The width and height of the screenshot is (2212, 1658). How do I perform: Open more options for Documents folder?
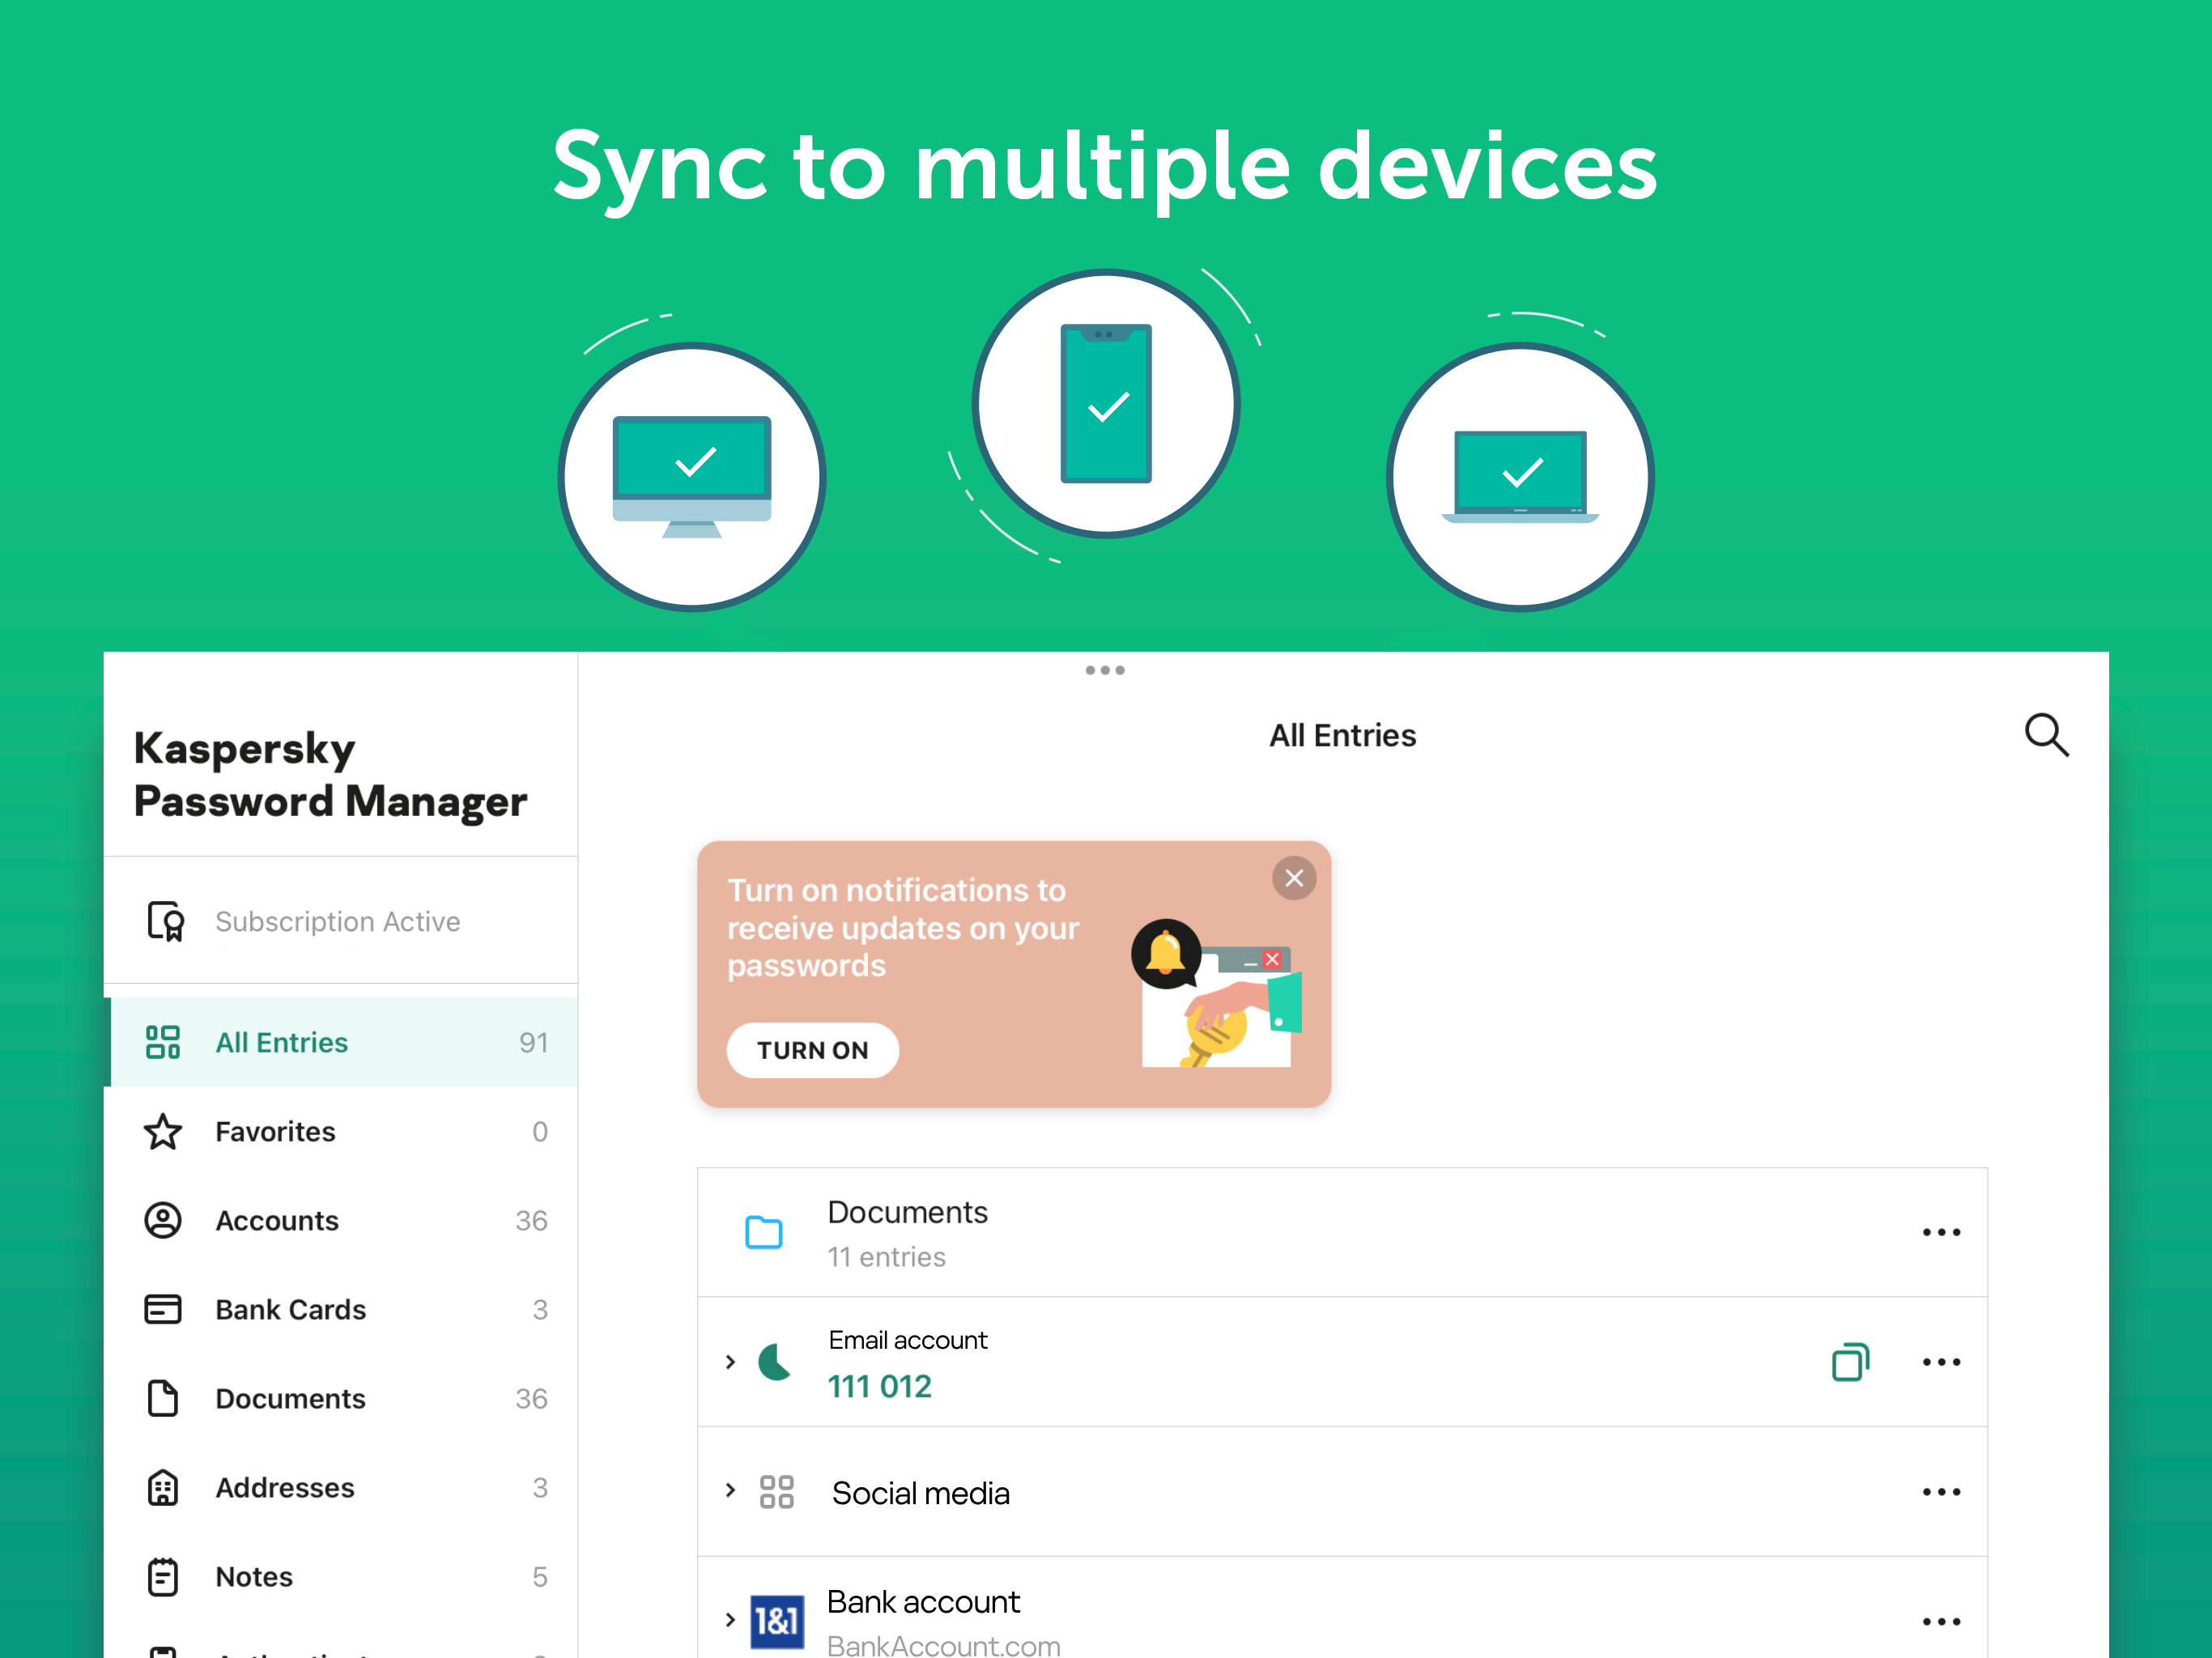1940,1232
